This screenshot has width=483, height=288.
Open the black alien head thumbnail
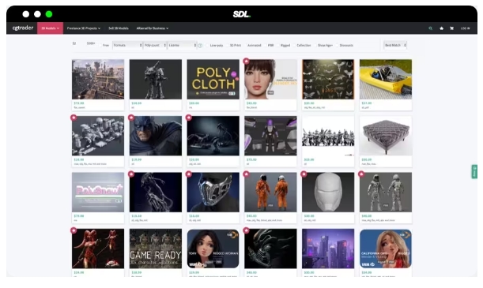[270, 249]
